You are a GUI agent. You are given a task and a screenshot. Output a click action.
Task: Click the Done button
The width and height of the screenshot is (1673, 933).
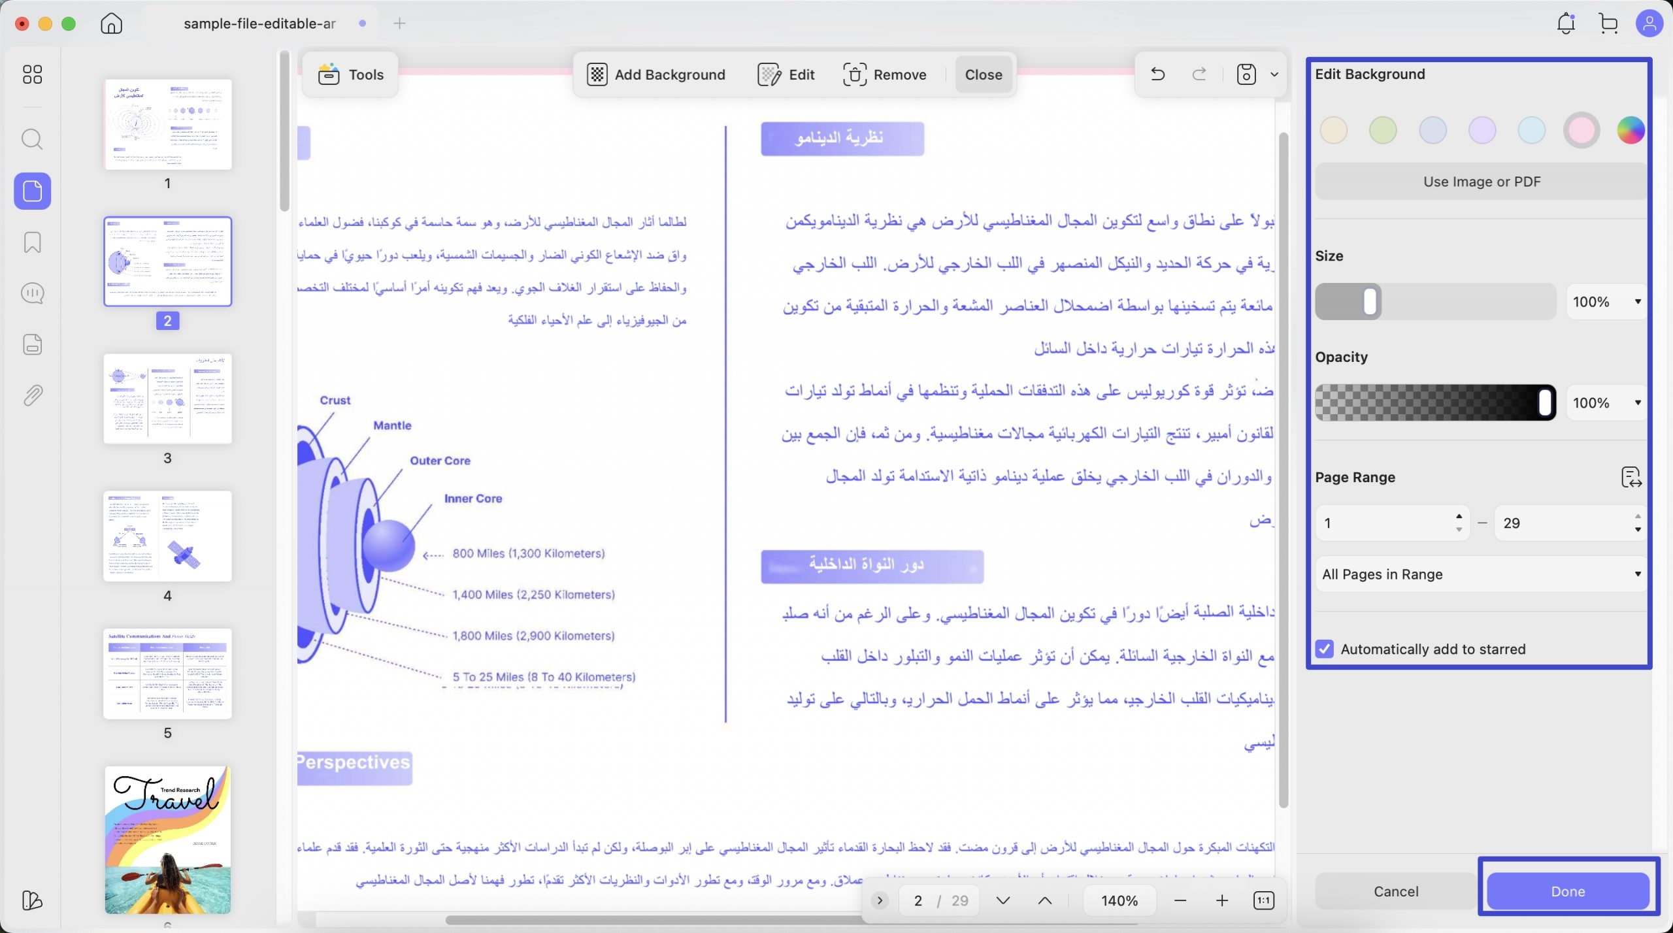pyautogui.click(x=1568, y=891)
